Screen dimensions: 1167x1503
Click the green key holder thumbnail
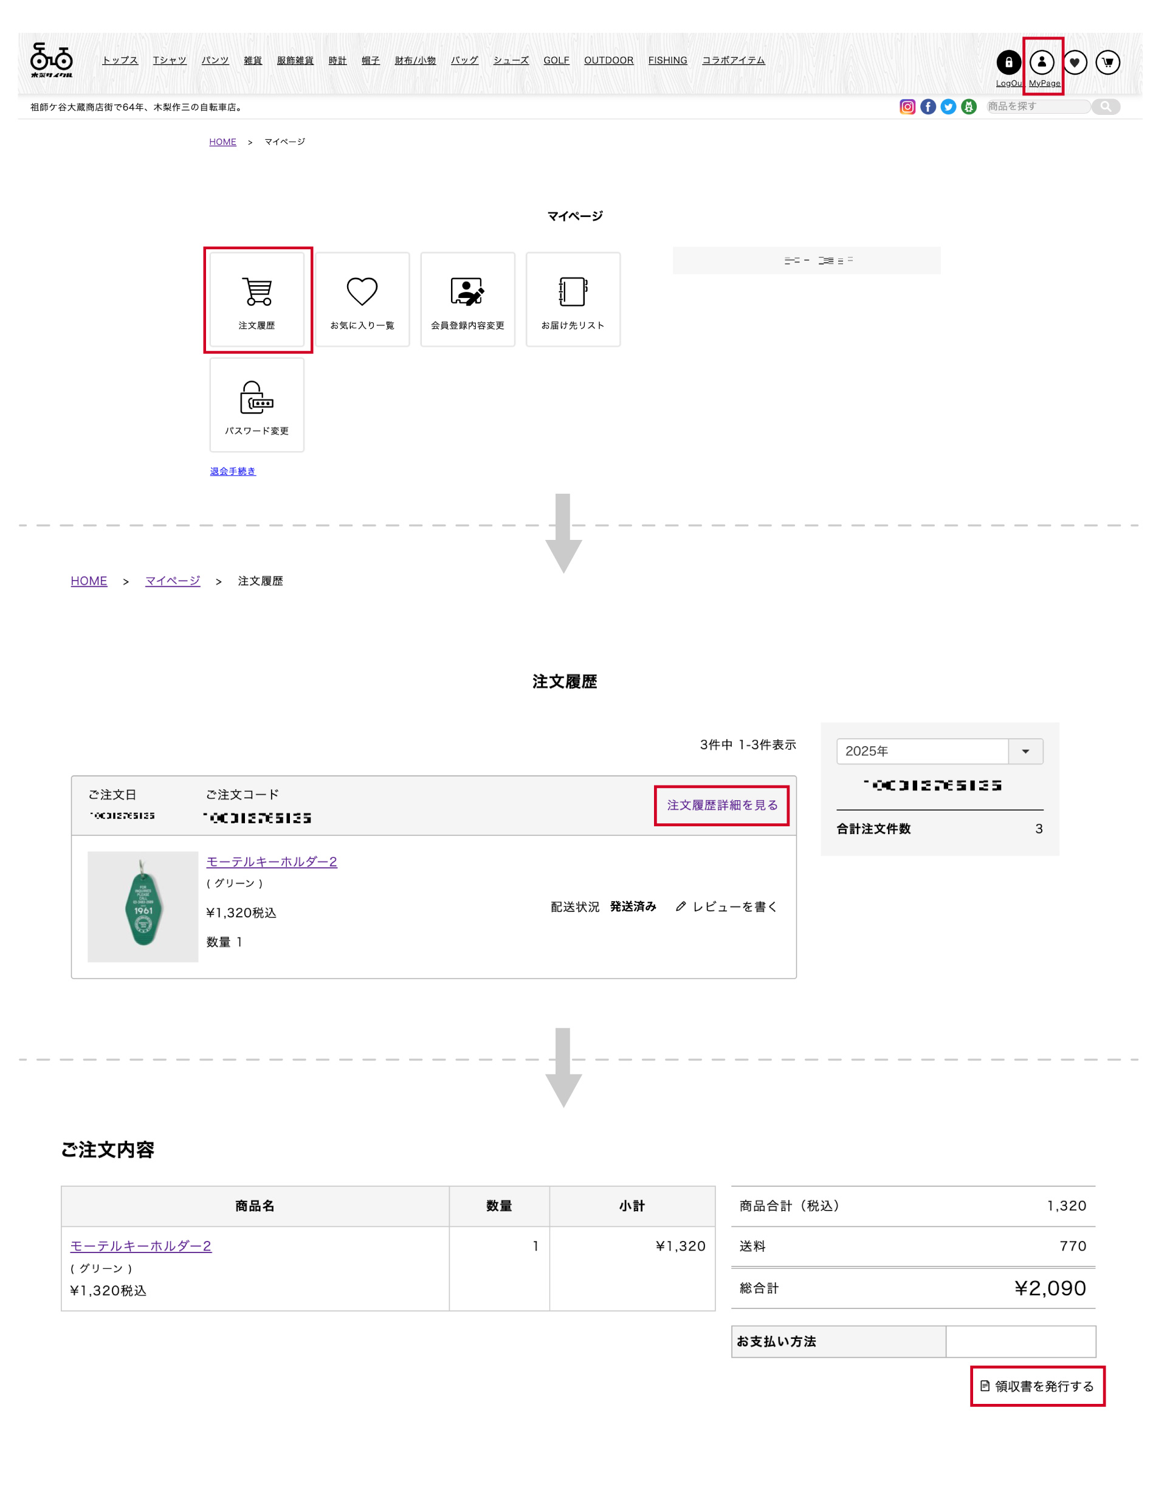pyautogui.click(x=143, y=907)
